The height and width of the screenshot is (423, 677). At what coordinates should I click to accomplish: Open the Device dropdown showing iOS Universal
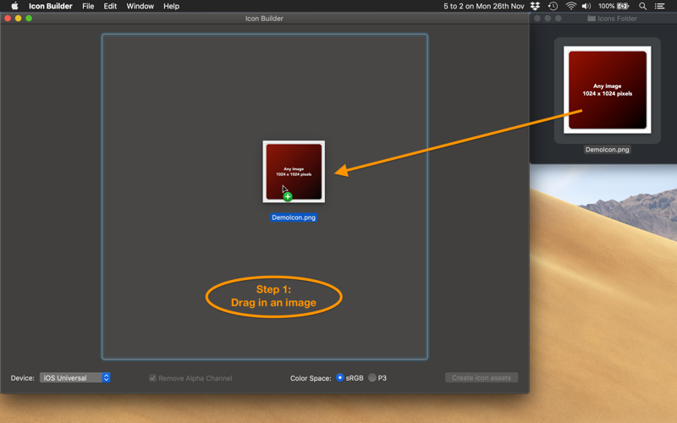click(75, 377)
